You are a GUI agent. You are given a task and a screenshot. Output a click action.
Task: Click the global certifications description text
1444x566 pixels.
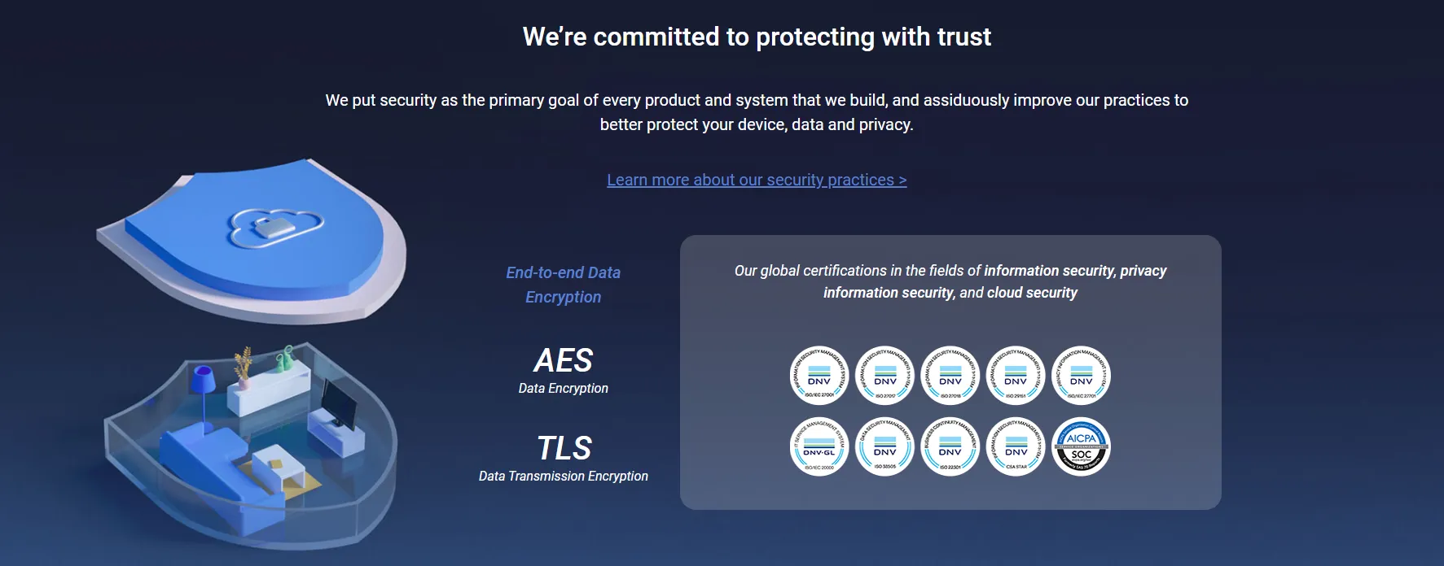click(950, 281)
